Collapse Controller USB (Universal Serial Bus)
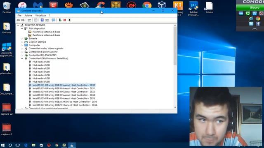The height and width of the screenshot is (148, 264). (22, 58)
